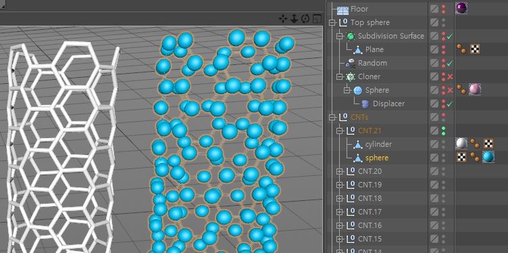508x253 pixels.
Task: Select the Displacer label
Action: point(389,103)
